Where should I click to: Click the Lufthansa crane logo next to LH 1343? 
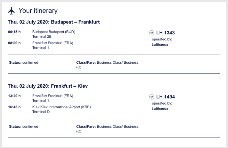pyautogui.click(x=152, y=33)
